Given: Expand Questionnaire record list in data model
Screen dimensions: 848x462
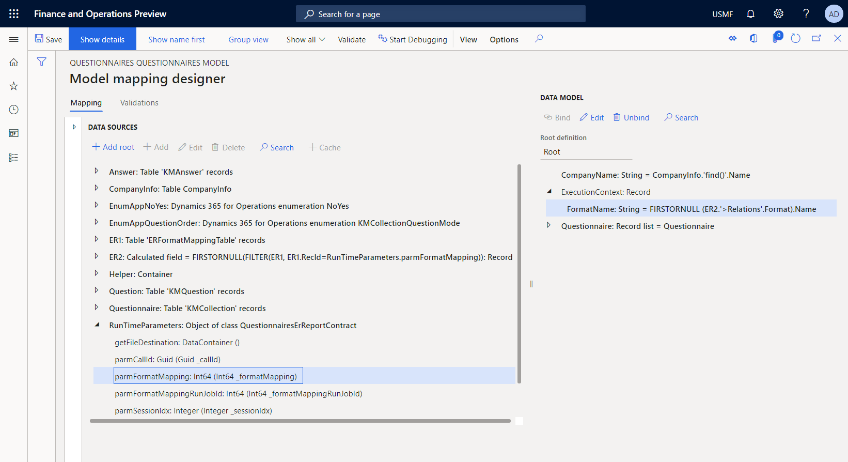Looking at the screenshot, I should (x=548, y=225).
